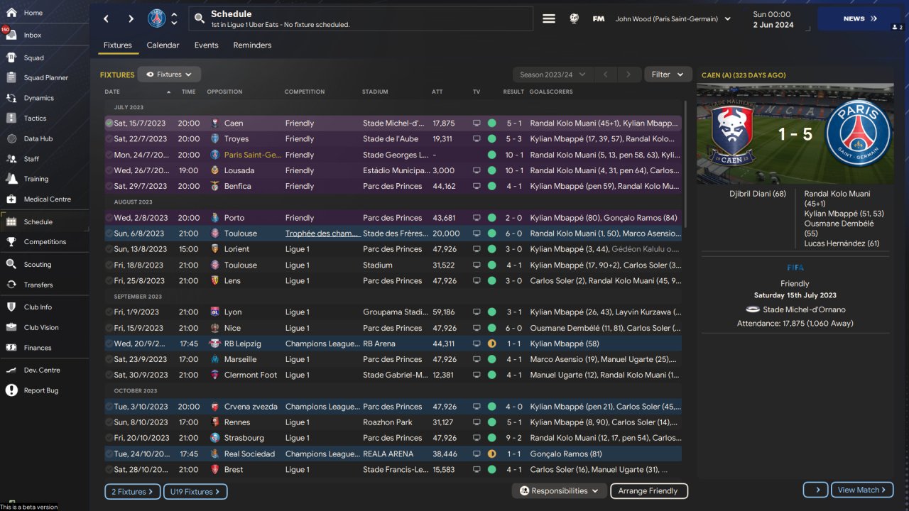Viewport: 909px width, 511px height.
Task: Click the sort arrow on the DATE column
Action: pos(169,92)
